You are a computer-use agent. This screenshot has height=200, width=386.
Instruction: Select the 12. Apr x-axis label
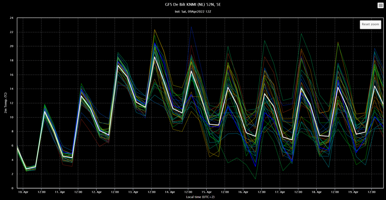pyautogui.click(x=96, y=192)
